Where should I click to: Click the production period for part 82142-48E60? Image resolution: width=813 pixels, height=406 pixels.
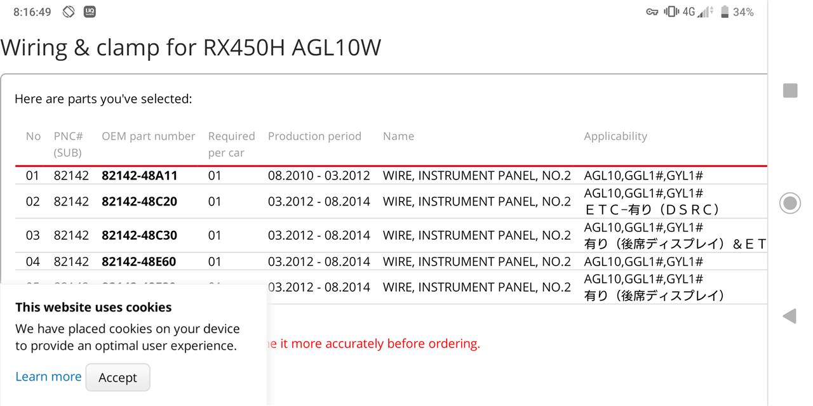pyautogui.click(x=319, y=261)
